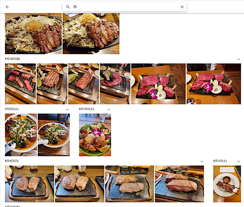
Task: Select the 8月1日(土) date header
Action: [x=220, y=161]
